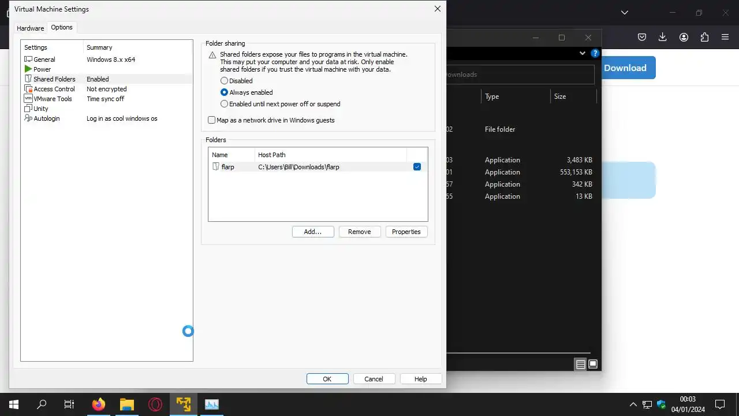
Task: Select the C:\Users\Bill\Downloads\flarp host path
Action: (298, 167)
